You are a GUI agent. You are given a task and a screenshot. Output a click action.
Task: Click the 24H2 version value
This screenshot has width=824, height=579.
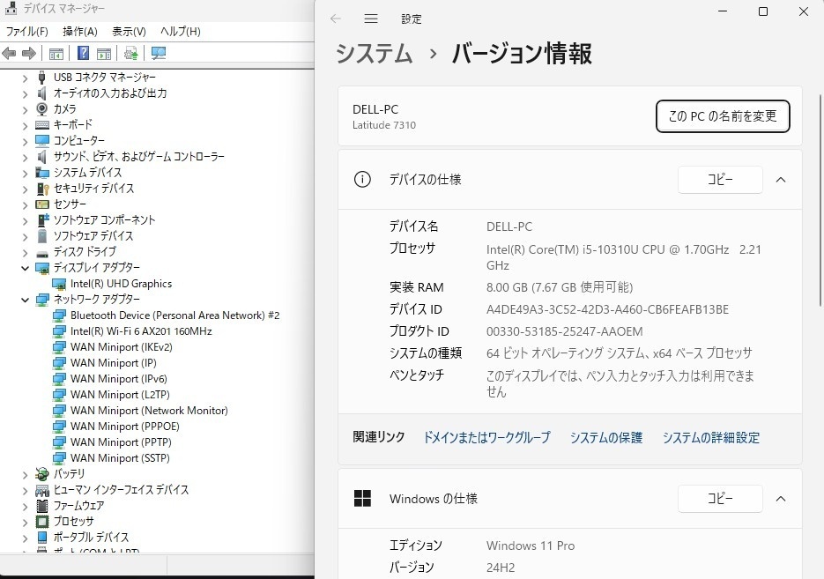pyautogui.click(x=501, y=568)
